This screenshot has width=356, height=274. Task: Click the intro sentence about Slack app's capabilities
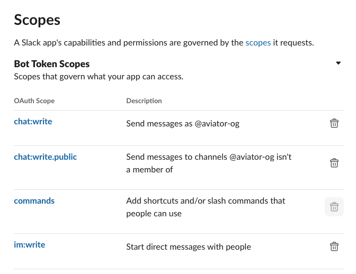(128, 43)
